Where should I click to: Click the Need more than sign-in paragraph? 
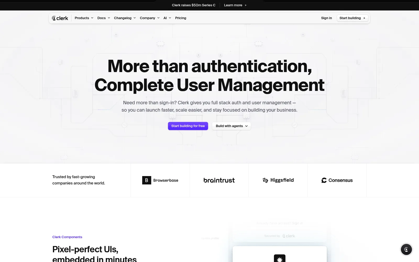210,106
